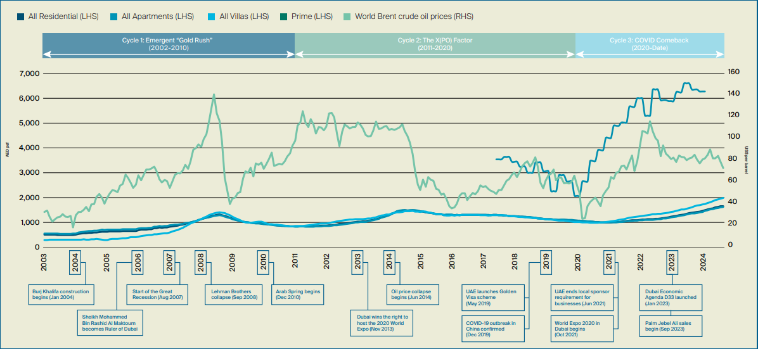This screenshot has height=349, width=758.
Task: Click the 2011 x-axis year label
Action: pos(295,262)
